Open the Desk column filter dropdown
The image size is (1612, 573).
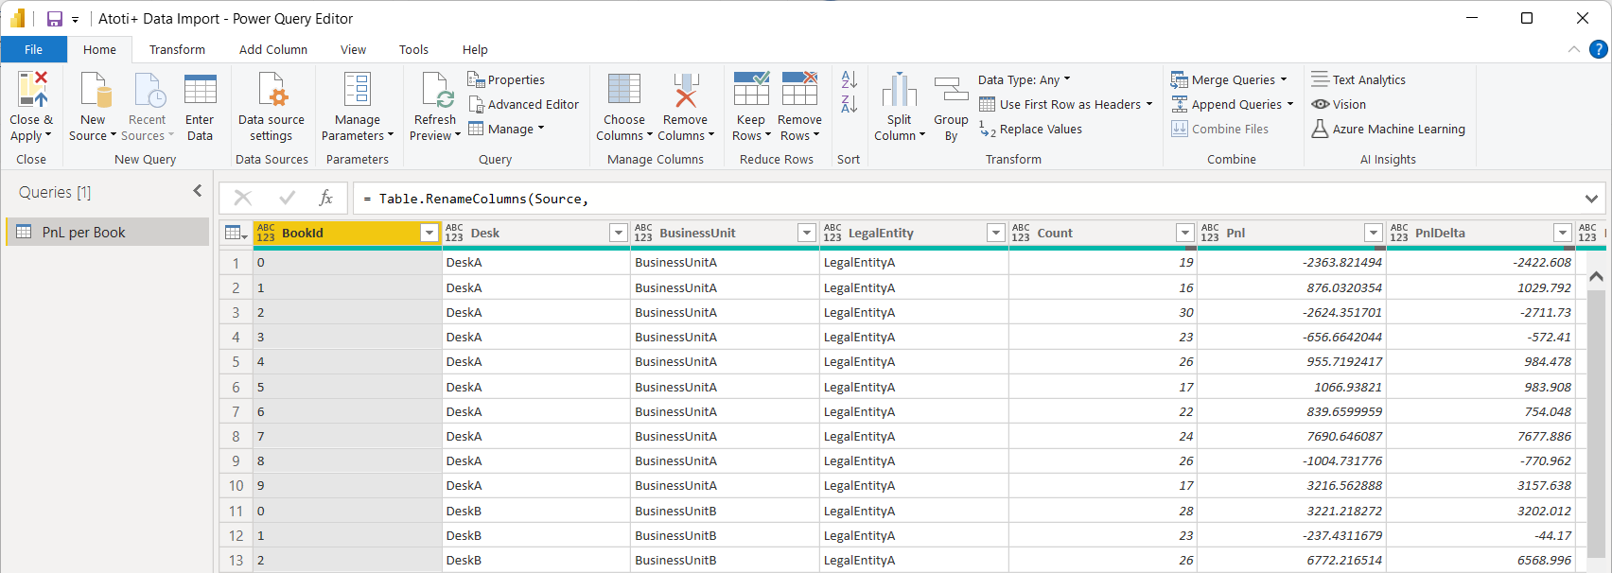click(618, 233)
